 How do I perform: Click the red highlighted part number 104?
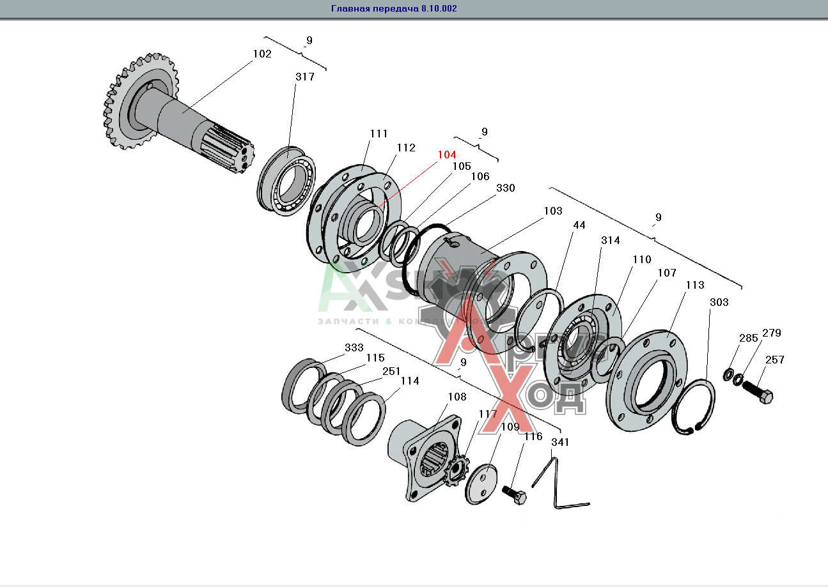[447, 155]
